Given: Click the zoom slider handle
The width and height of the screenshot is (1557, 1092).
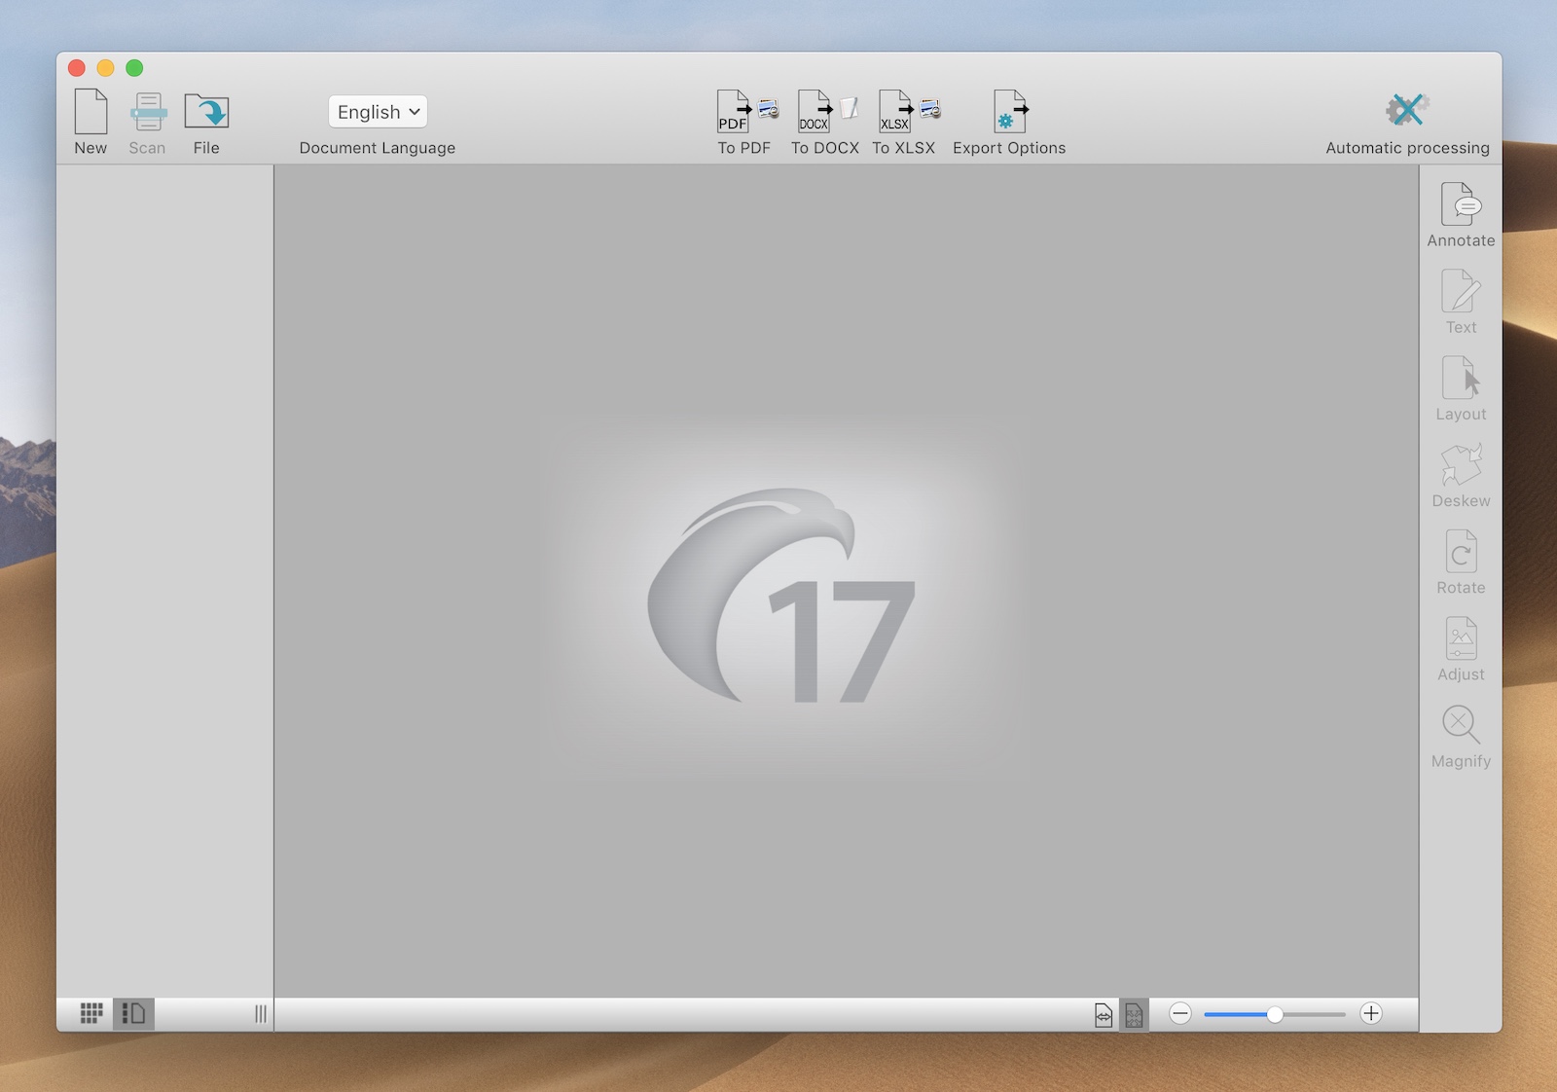Looking at the screenshot, I should 1274,1014.
